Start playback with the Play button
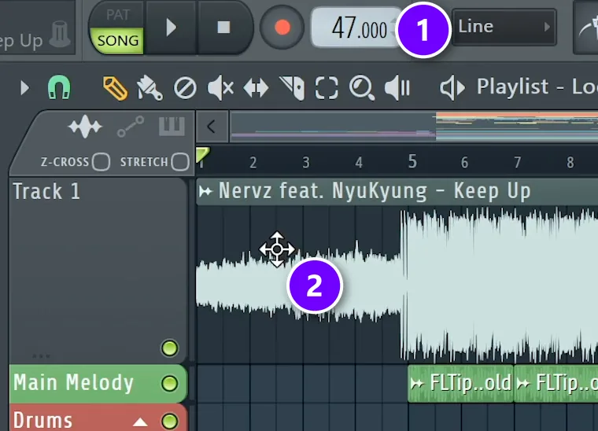Image resolution: width=598 pixels, height=431 pixels. (172, 28)
